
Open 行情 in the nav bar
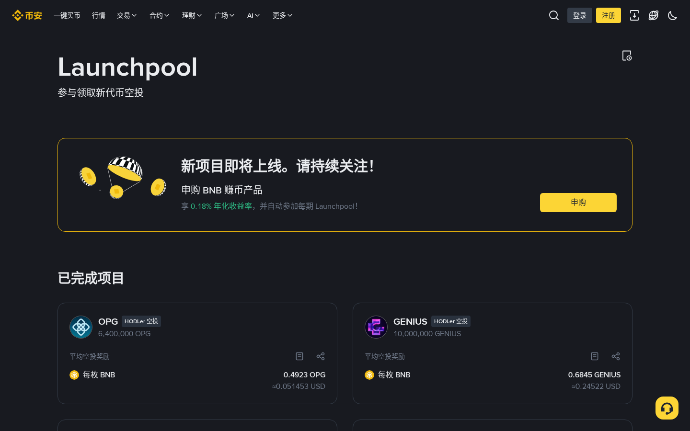coord(99,15)
